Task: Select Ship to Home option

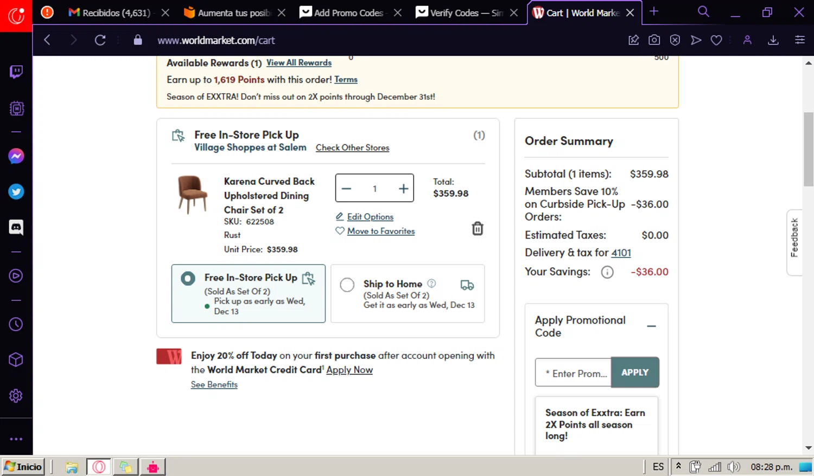Action: click(347, 285)
